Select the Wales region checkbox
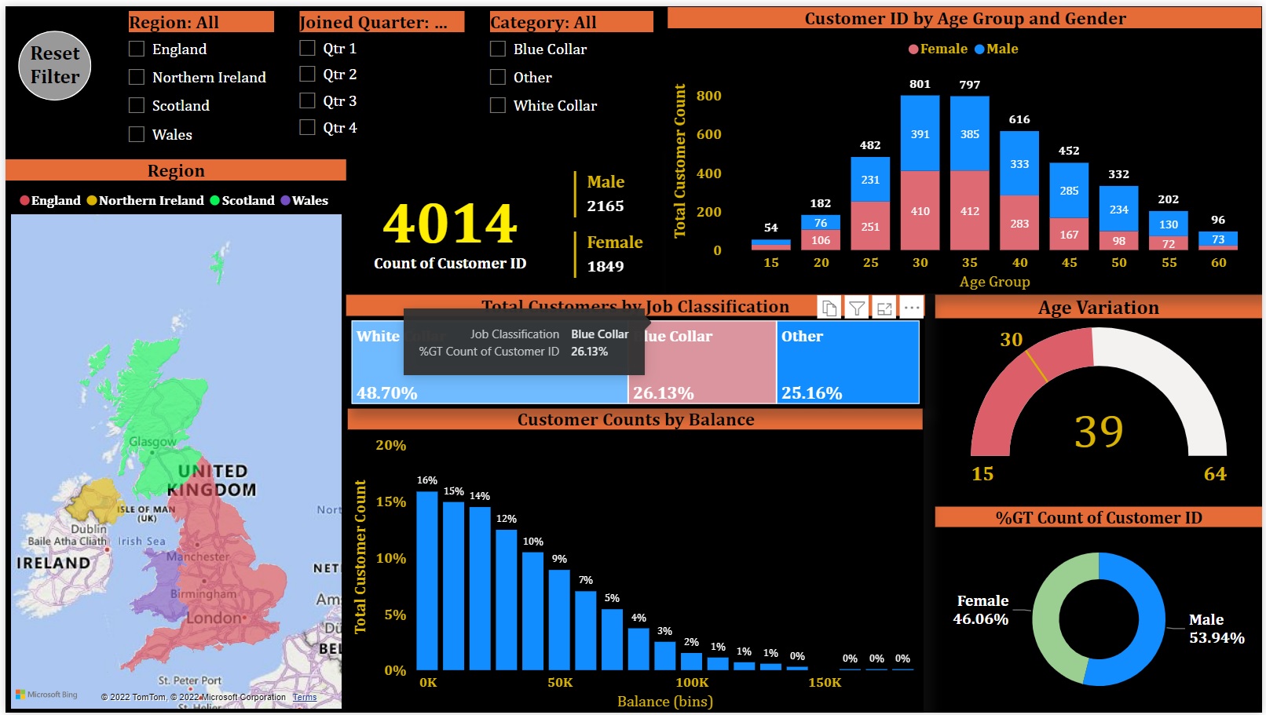Viewport: 1266px width, 715px height. pos(137,135)
